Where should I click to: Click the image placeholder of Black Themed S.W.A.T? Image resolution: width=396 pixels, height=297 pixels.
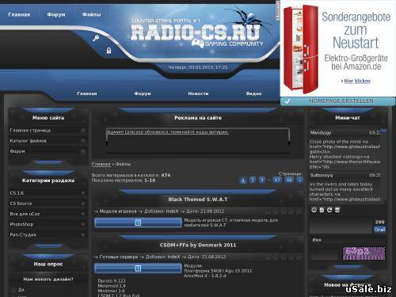tap(138, 223)
